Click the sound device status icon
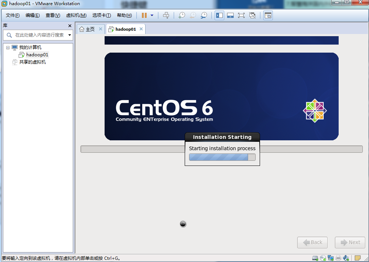The height and width of the screenshot is (262, 369). coord(346,258)
